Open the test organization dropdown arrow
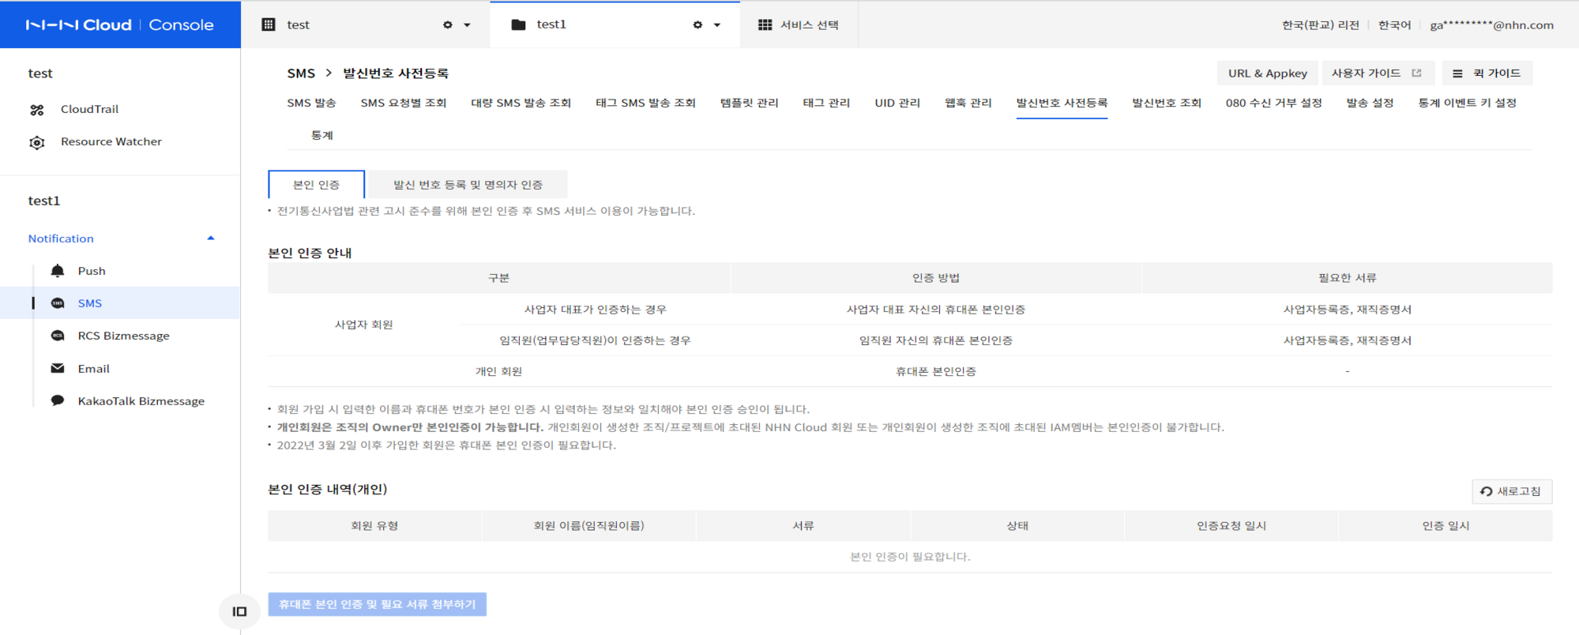The height and width of the screenshot is (635, 1579). coord(467,25)
